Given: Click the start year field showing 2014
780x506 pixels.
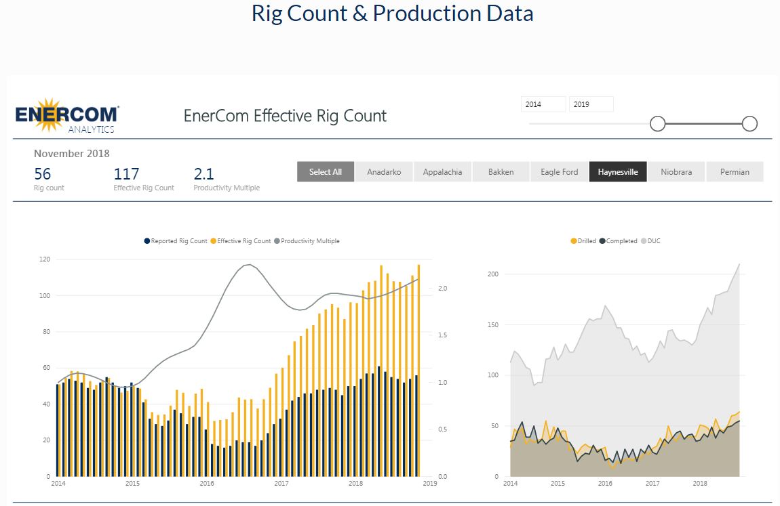Looking at the screenshot, I should coord(543,104).
